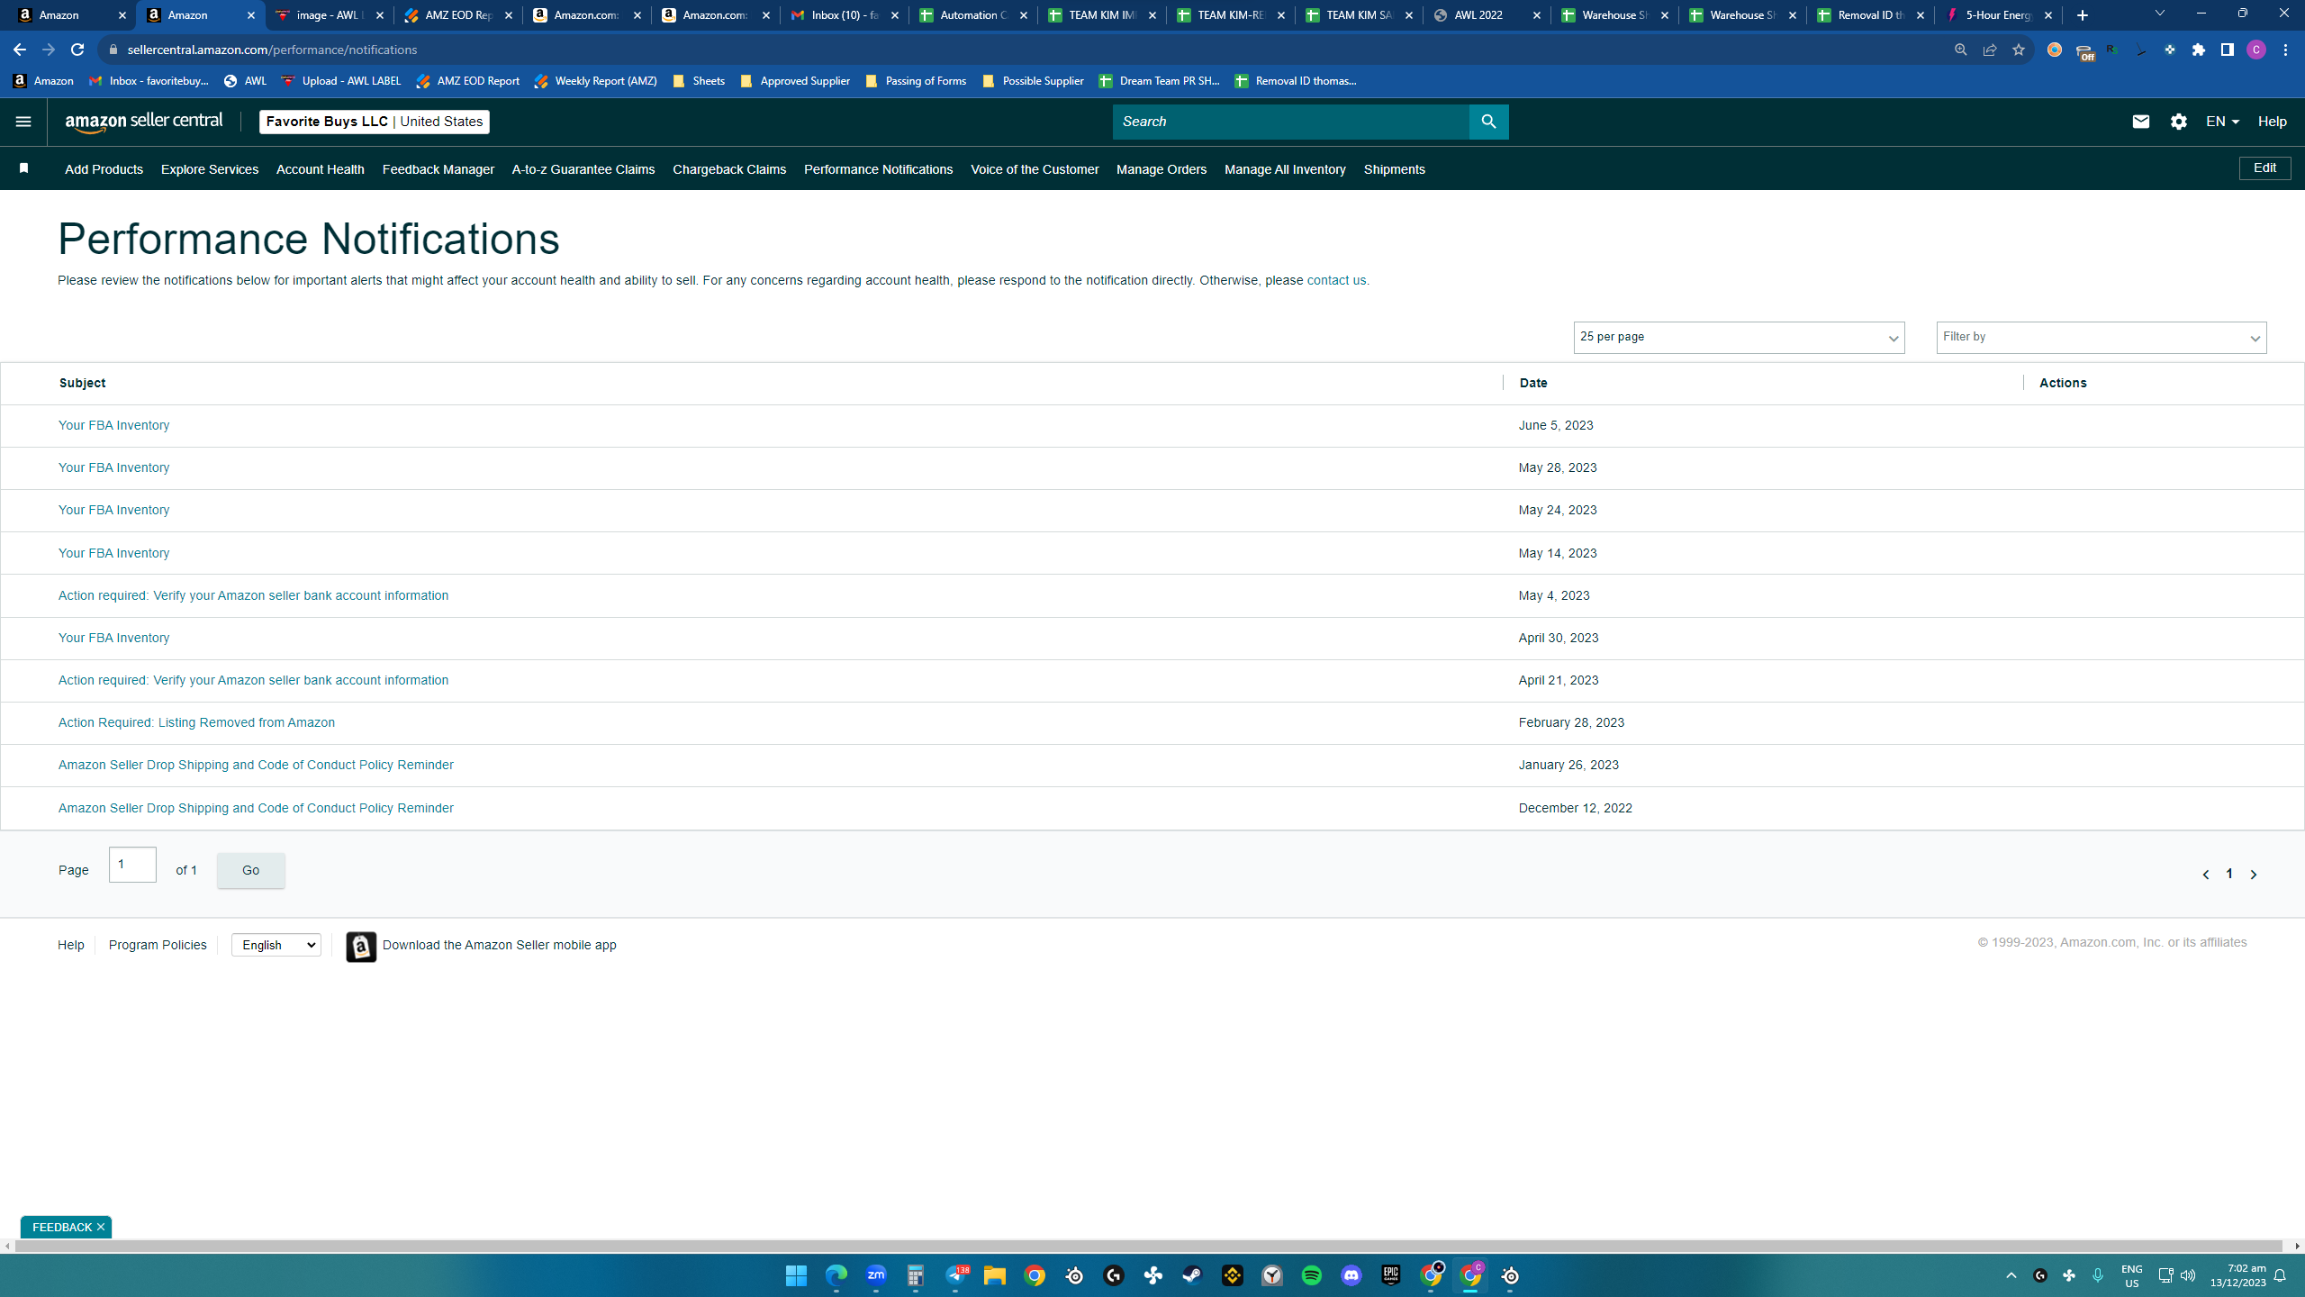Click the FEEDBACK button
Viewport: 2305px width, 1297px height.
61,1227
